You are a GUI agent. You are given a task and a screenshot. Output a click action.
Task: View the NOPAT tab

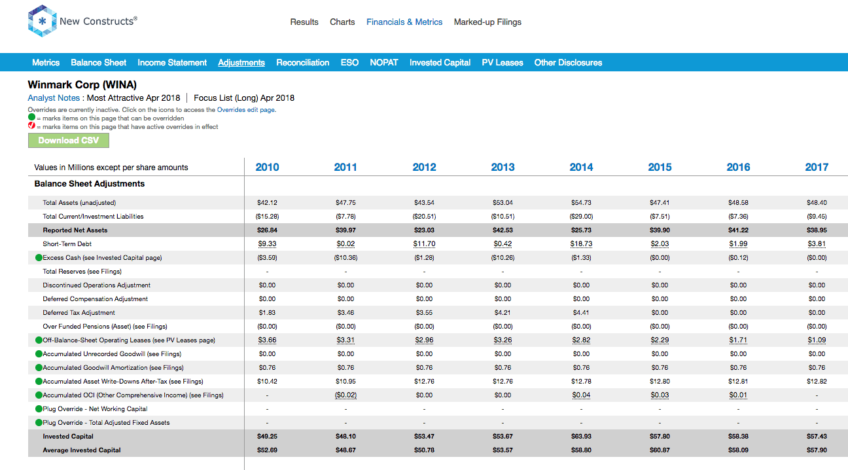(x=384, y=63)
